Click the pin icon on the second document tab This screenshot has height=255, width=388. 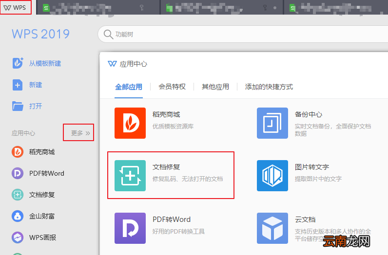click(265, 8)
